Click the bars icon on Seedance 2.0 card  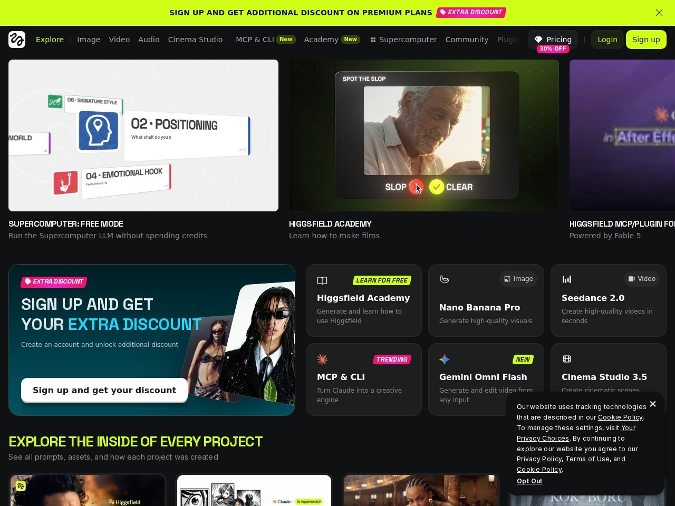point(567,279)
